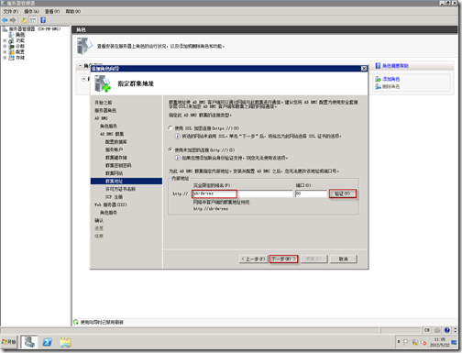This screenshot has width=462, height=353.
Task: Expand the 存储 tree node
Action: (5, 58)
